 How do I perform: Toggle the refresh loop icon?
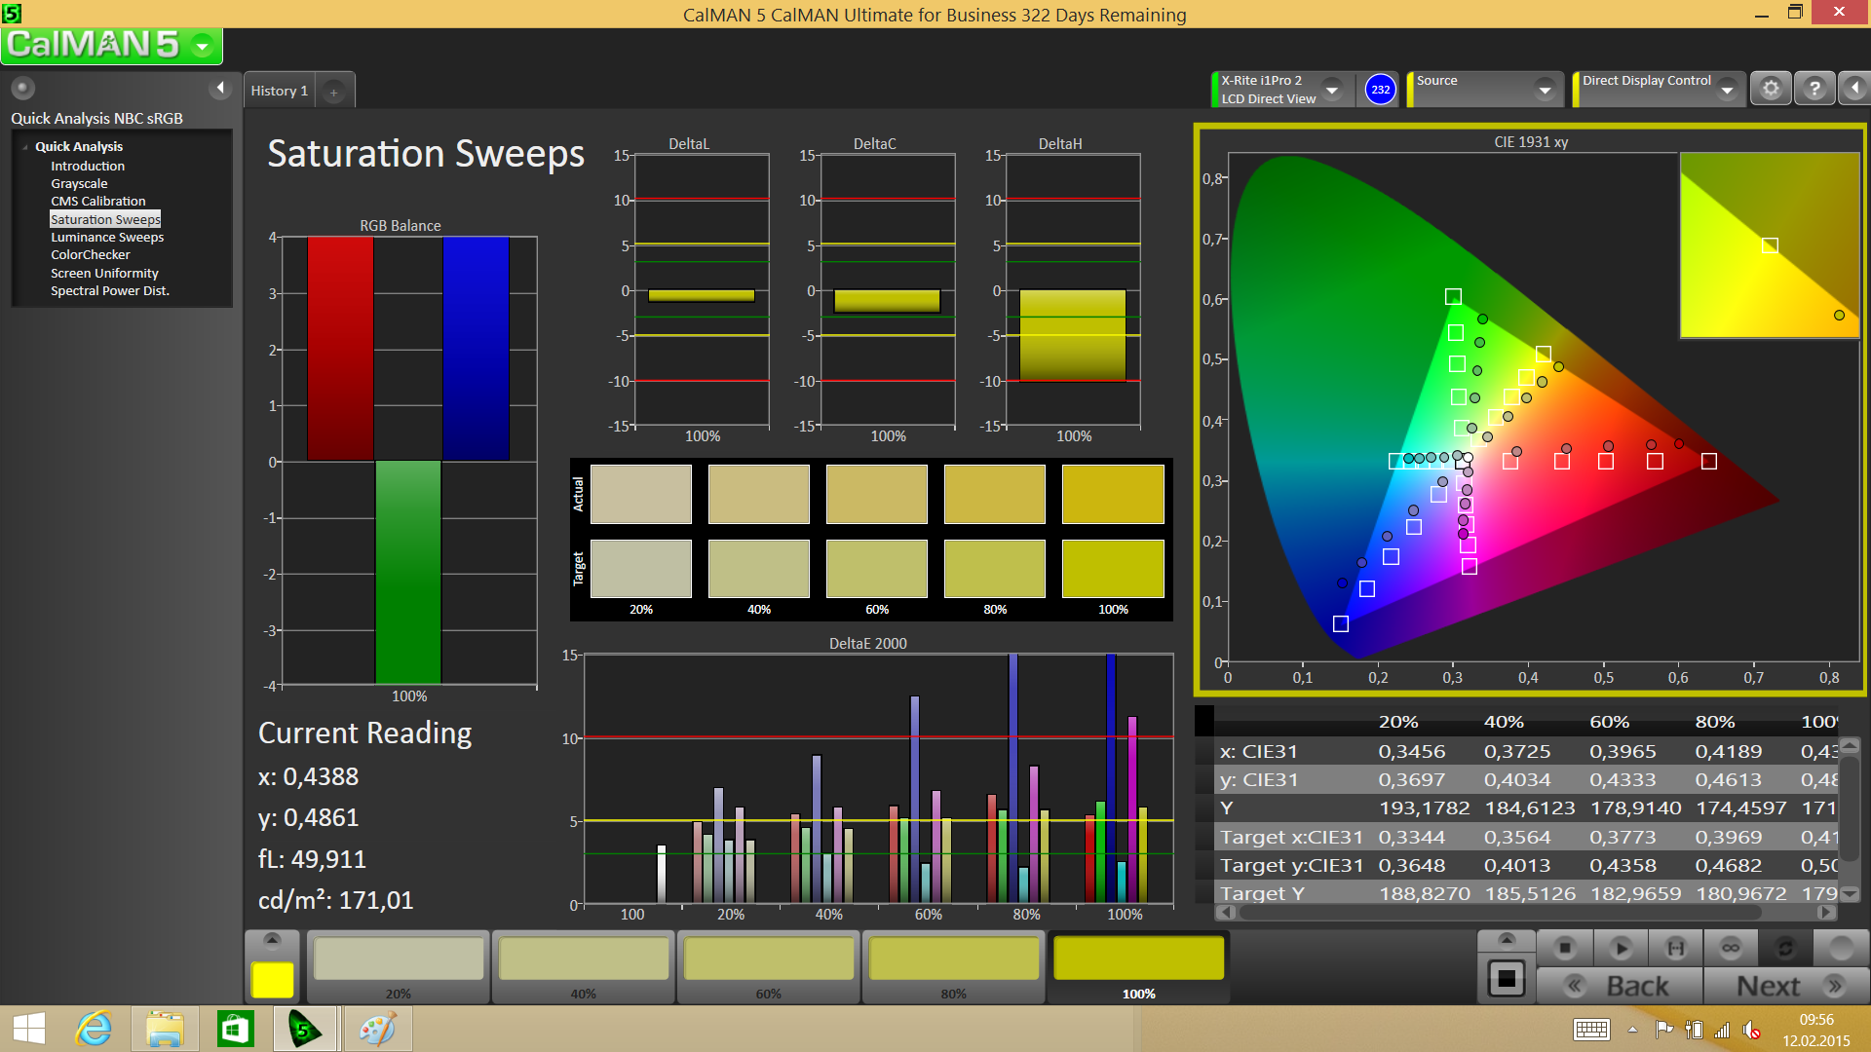(x=1785, y=948)
